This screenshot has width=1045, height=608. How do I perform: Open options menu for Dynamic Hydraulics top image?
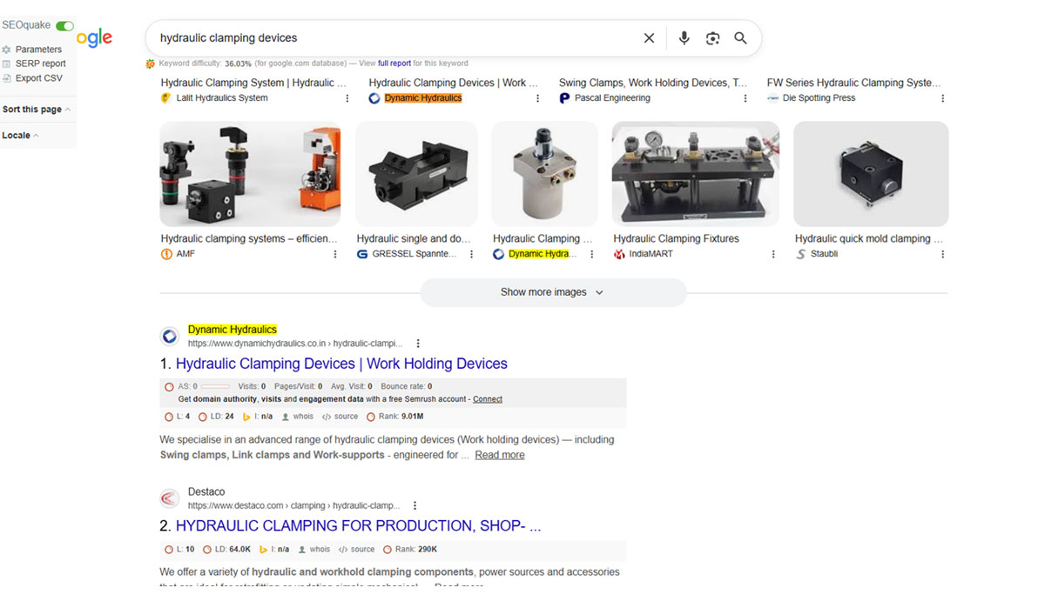point(538,98)
